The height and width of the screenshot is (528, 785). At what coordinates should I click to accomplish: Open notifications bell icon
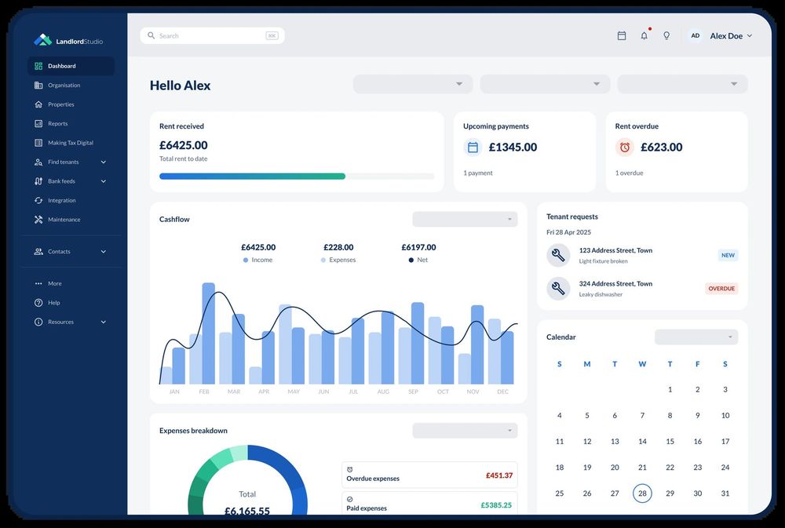point(644,35)
